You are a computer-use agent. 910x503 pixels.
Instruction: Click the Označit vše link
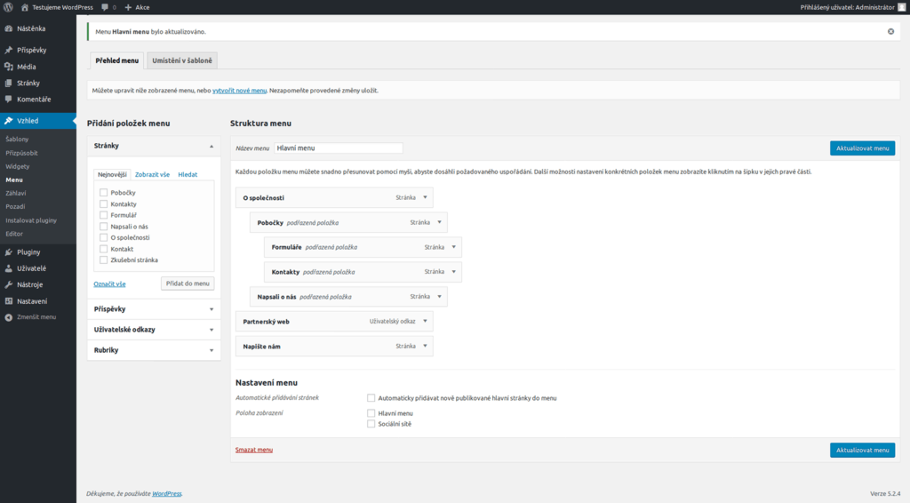(109, 283)
